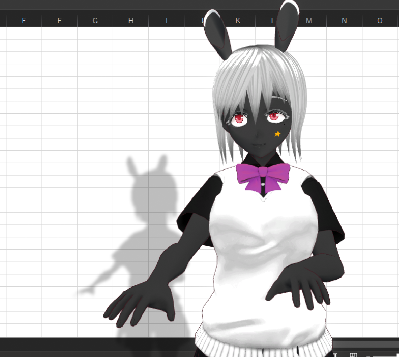This screenshot has width=399, height=357.
Task: Select column M header
Action: point(309,21)
